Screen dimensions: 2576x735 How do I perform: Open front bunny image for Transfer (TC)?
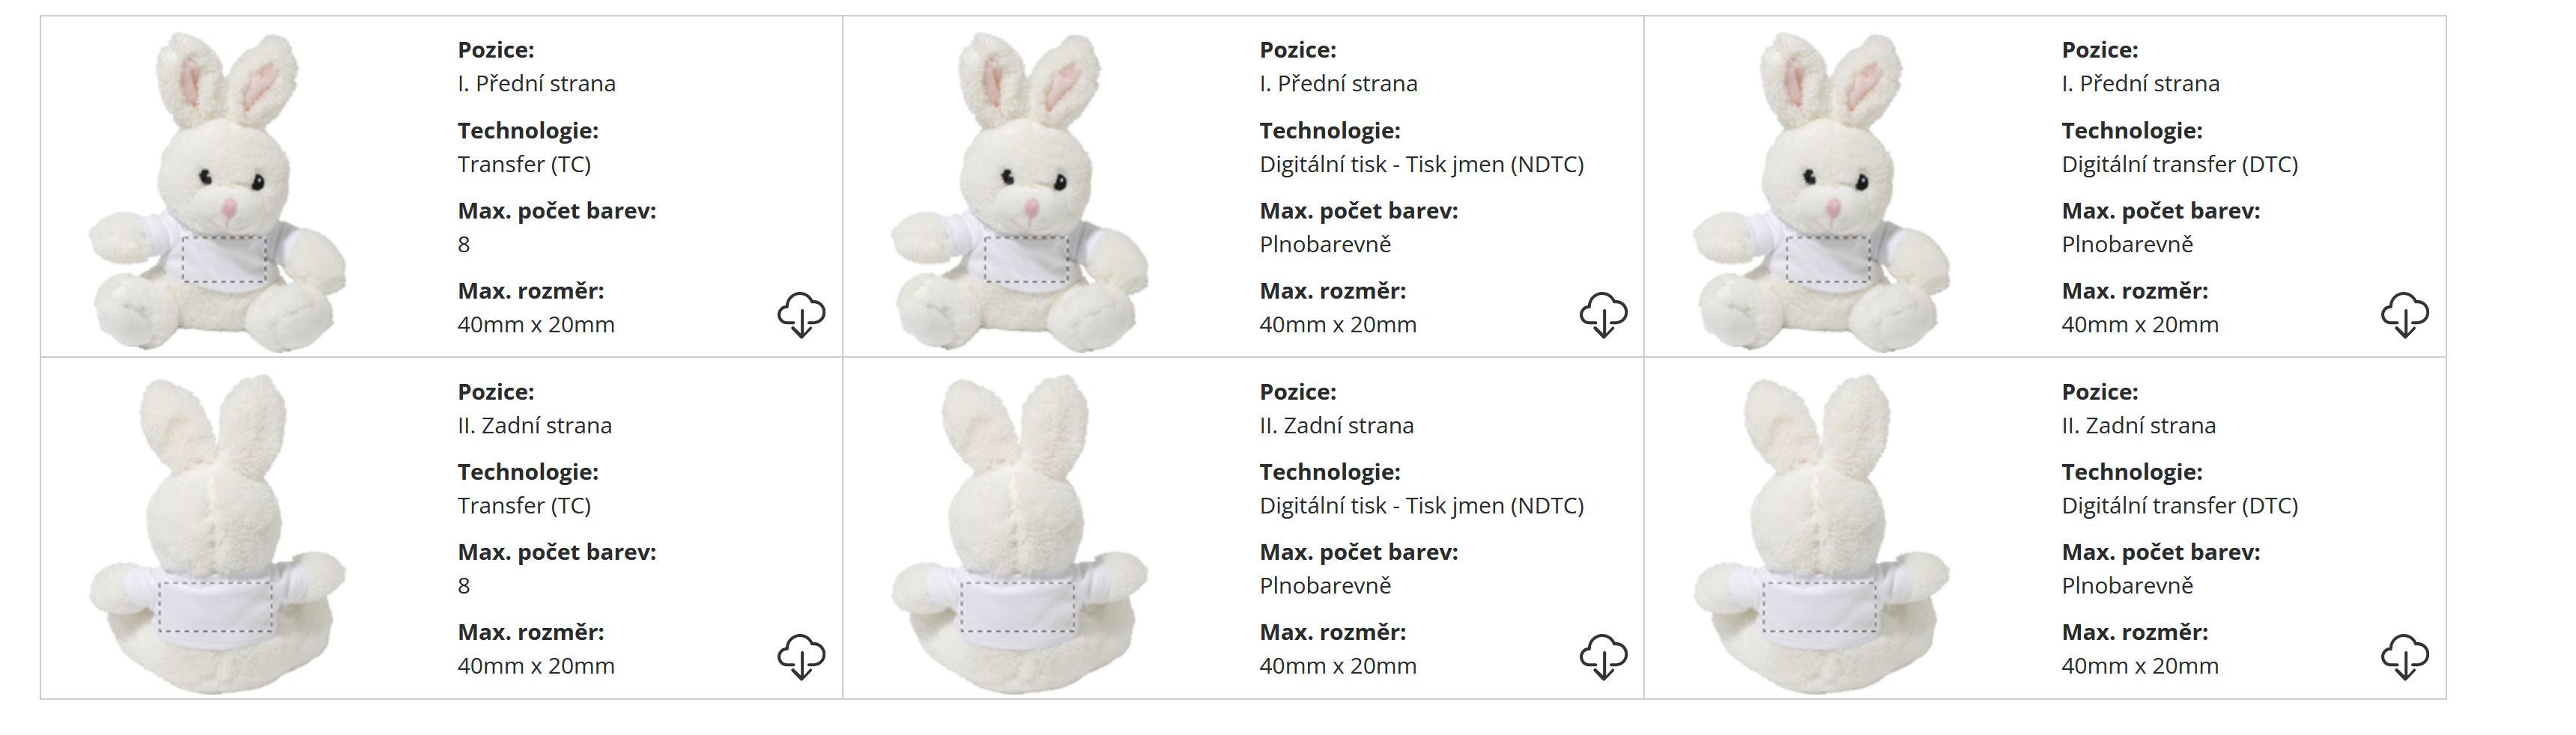[x=218, y=192]
